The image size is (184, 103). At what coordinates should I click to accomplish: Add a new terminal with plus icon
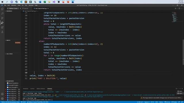pyautogui.click(x=176, y=89)
